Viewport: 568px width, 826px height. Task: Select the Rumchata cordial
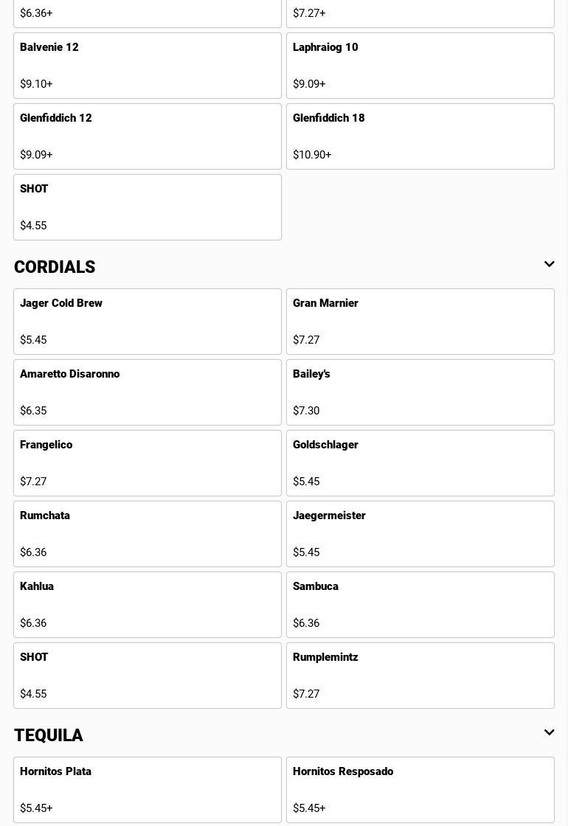coord(148,534)
